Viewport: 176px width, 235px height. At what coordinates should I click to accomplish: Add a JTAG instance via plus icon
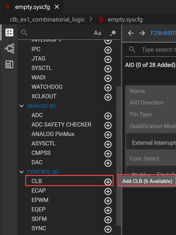pos(108,59)
